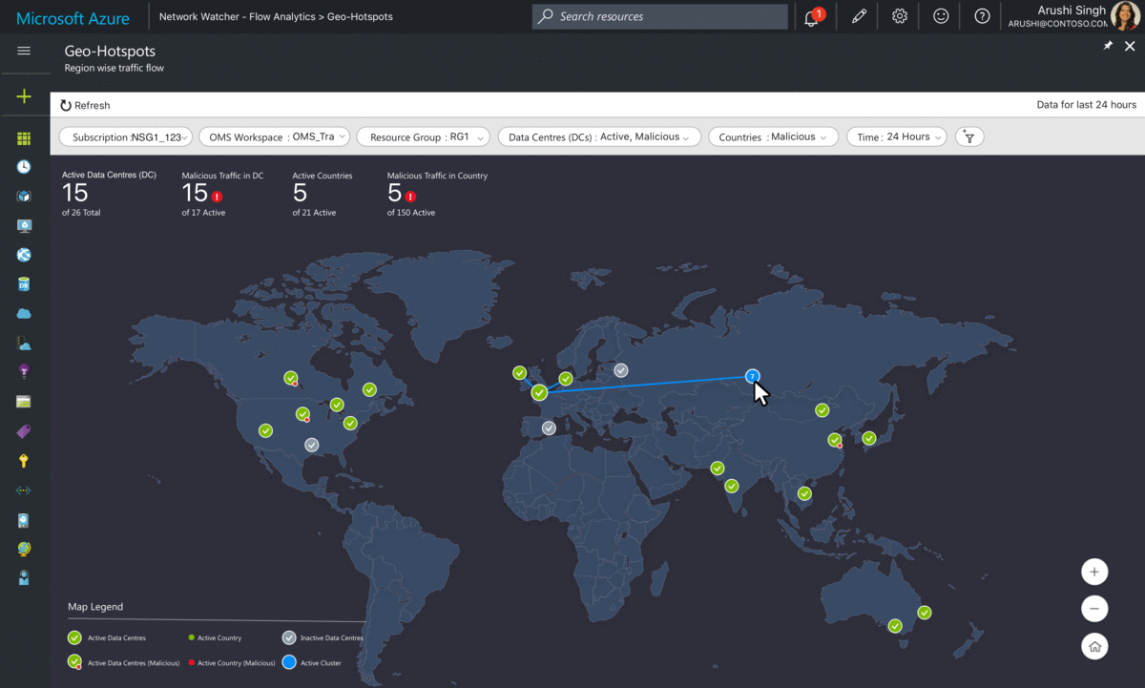
Task: Open portal settings gear icon
Action: tap(900, 16)
